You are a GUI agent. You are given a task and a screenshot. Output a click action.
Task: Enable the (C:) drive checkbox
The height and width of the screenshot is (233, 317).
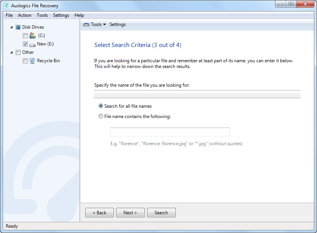tap(25, 36)
